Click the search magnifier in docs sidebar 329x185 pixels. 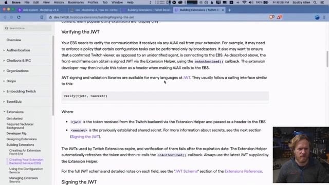click(7, 28)
